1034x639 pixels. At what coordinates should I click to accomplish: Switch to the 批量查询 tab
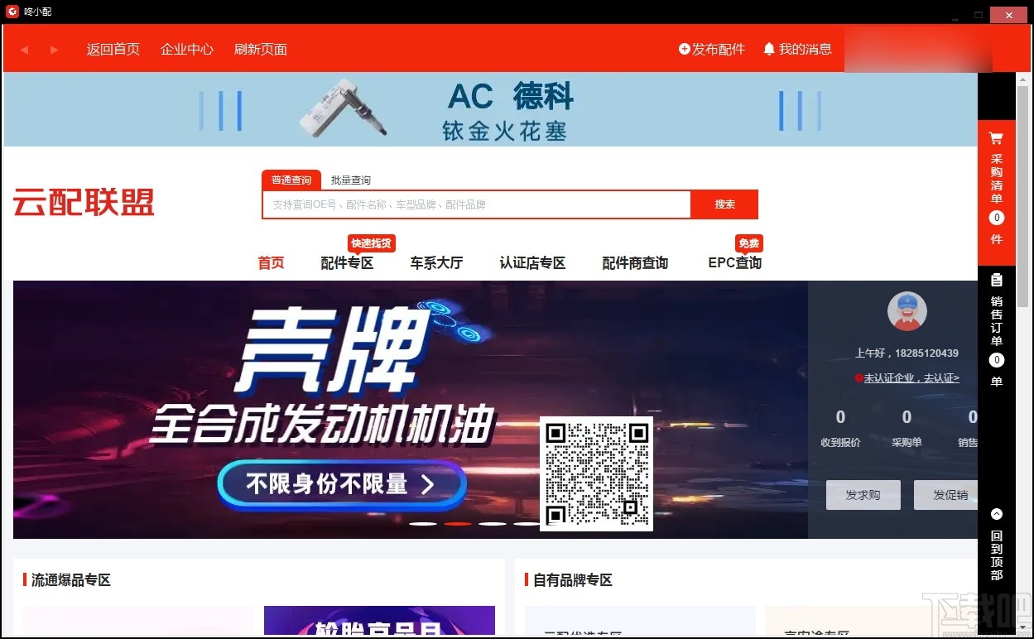(350, 180)
